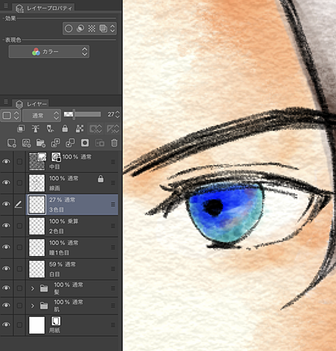Create a layer mask
The image size is (336, 351).
point(85,143)
